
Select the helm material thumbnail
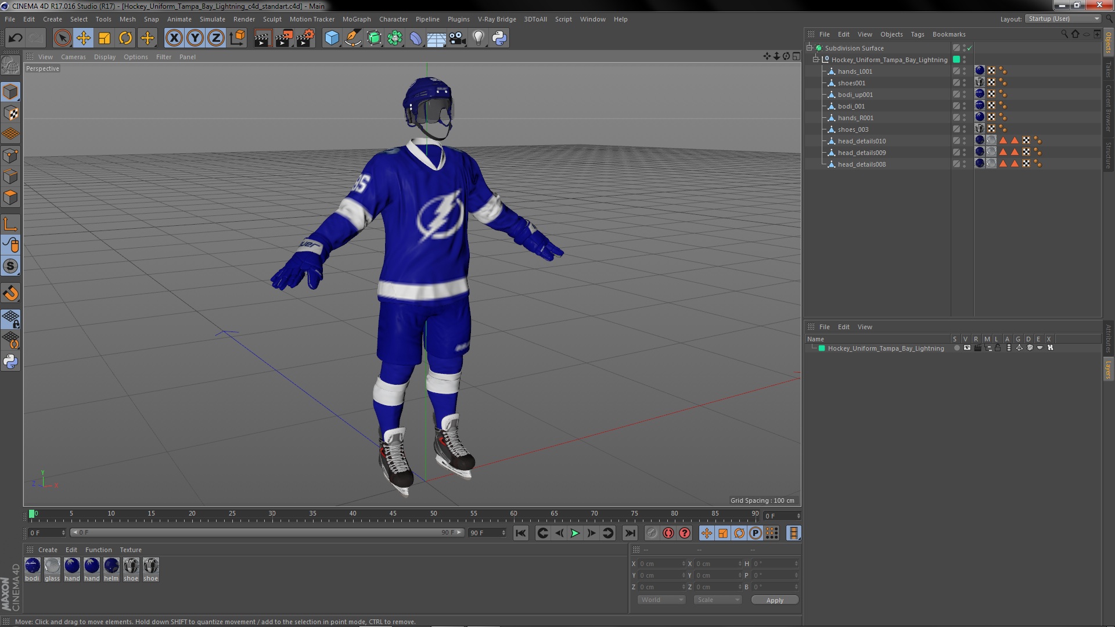click(111, 569)
